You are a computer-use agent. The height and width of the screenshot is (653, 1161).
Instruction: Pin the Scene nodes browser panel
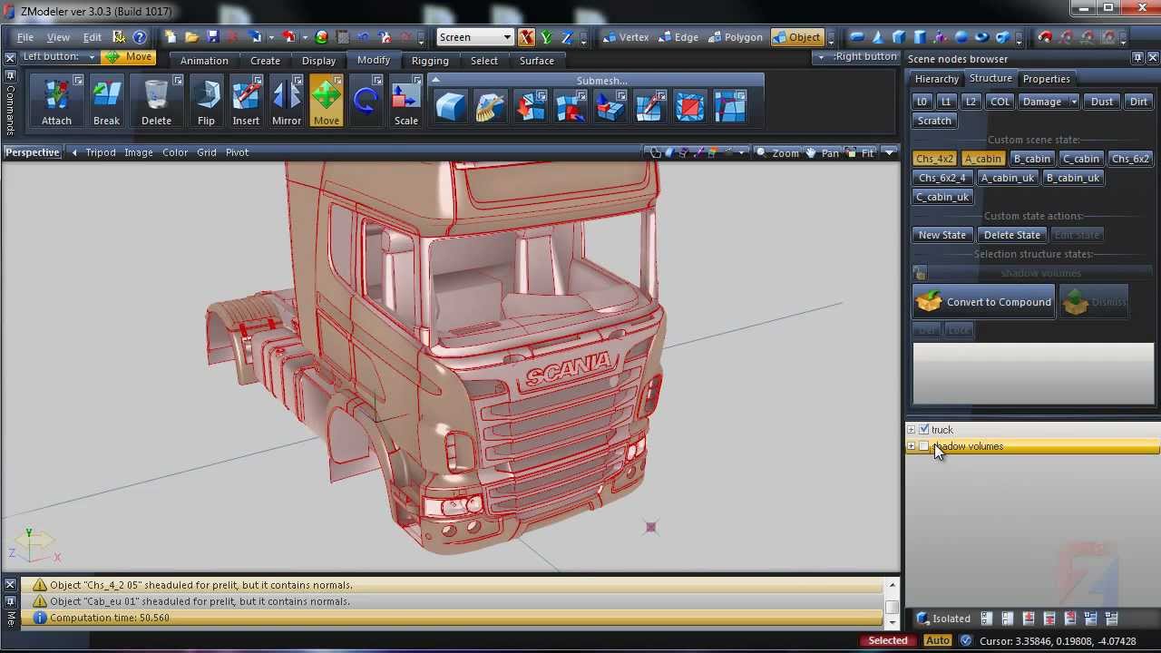click(1137, 58)
